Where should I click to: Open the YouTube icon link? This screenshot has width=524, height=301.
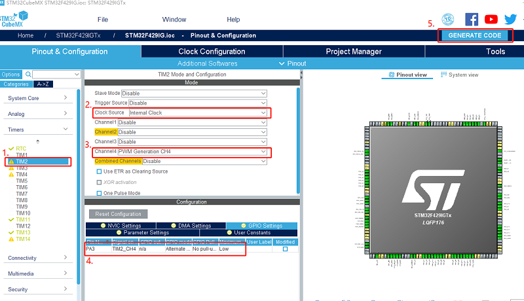pyautogui.click(x=491, y=20)
